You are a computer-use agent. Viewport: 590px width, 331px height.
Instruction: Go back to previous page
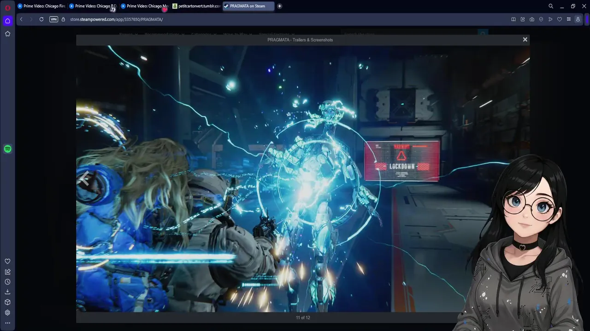[21, 19]
